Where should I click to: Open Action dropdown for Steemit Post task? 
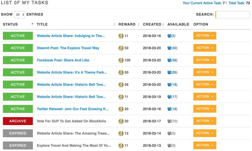point(205,48)
